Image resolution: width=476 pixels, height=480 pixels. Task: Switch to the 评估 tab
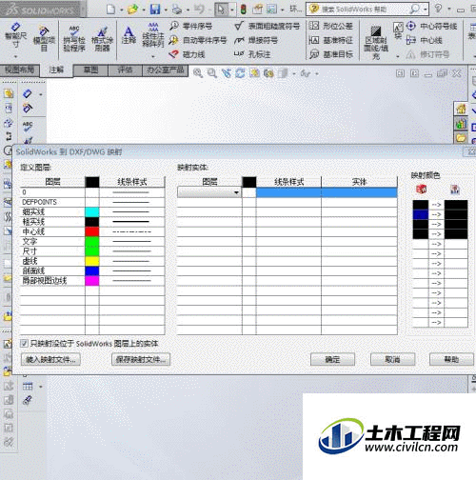pyautogui.click(x=125, y=70)
